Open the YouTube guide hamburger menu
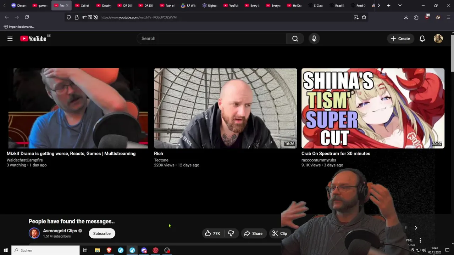 [10, 39]
